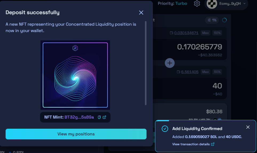The height and width of the screenshot is (153, 257).
Task: Dismiss the Add Liquidity Confirmed notification
Action: tap(248, 127)
